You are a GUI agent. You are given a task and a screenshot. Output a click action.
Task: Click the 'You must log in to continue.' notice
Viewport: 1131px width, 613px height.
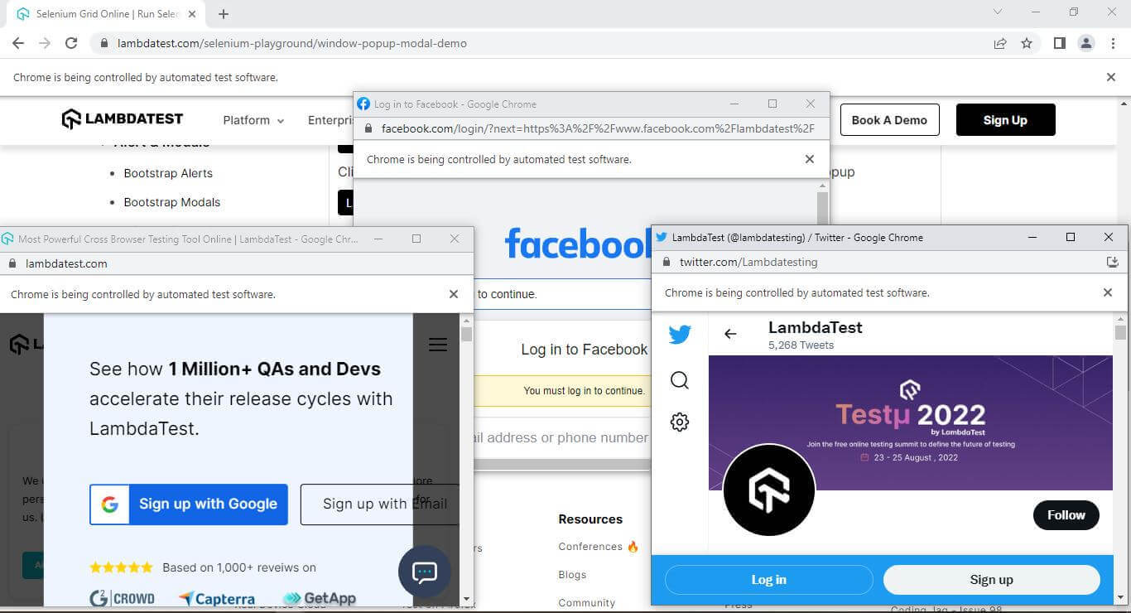[x=584, y=391]
